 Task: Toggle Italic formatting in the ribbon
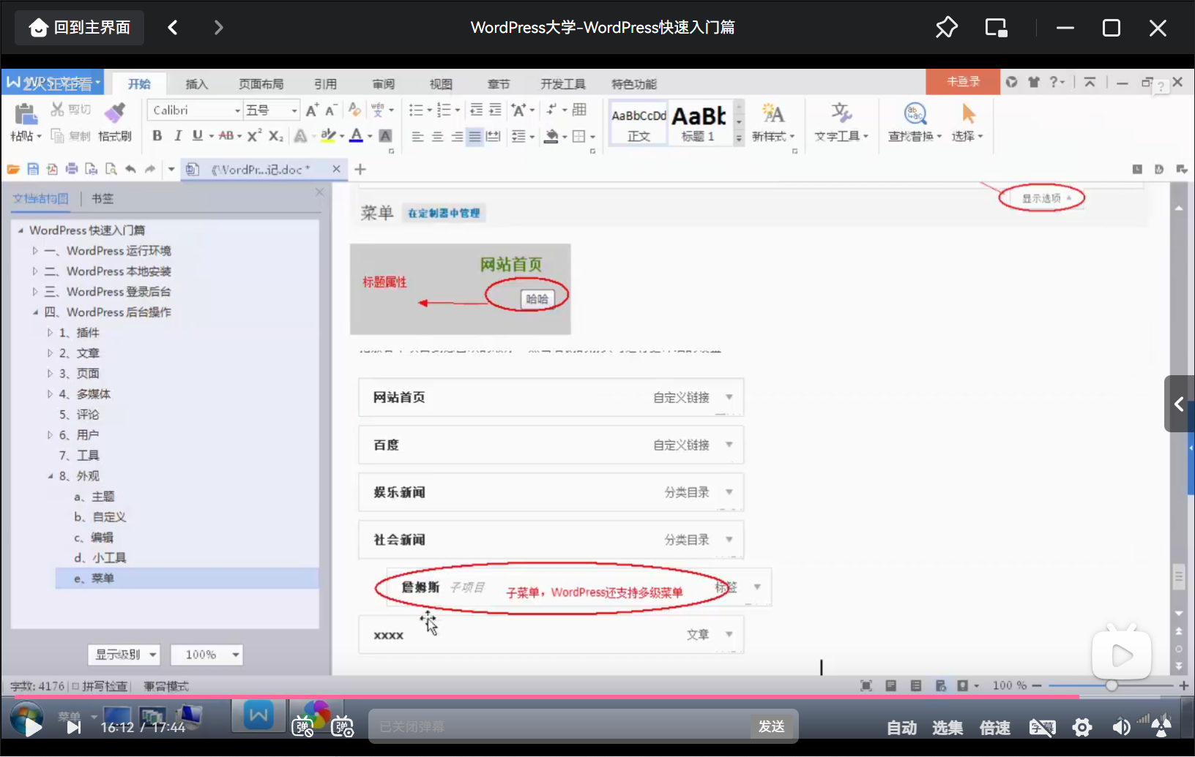pyautogui.click(x=177, y=136)
